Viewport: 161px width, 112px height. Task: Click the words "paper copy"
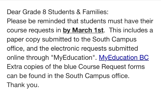pos(23,40)
